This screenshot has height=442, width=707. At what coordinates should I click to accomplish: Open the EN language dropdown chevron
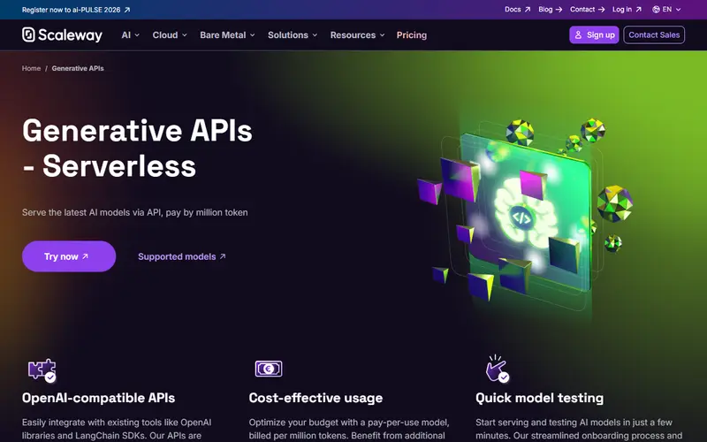[x=678, y=10]
